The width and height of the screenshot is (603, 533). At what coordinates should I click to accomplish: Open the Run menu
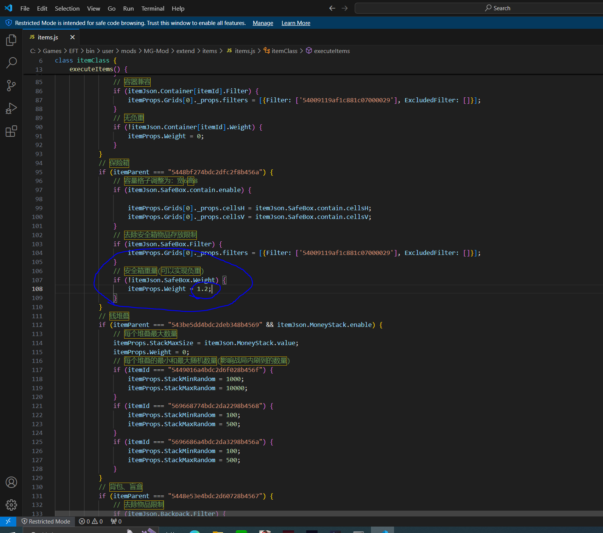coord(128,8)
